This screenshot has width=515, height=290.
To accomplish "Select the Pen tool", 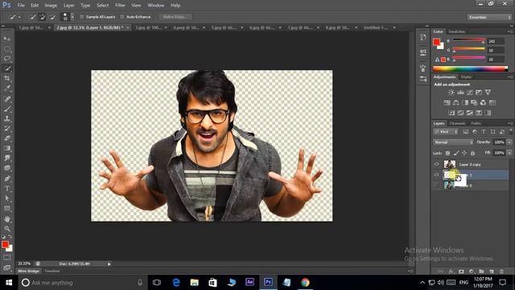I will click(x=7, y=179).
